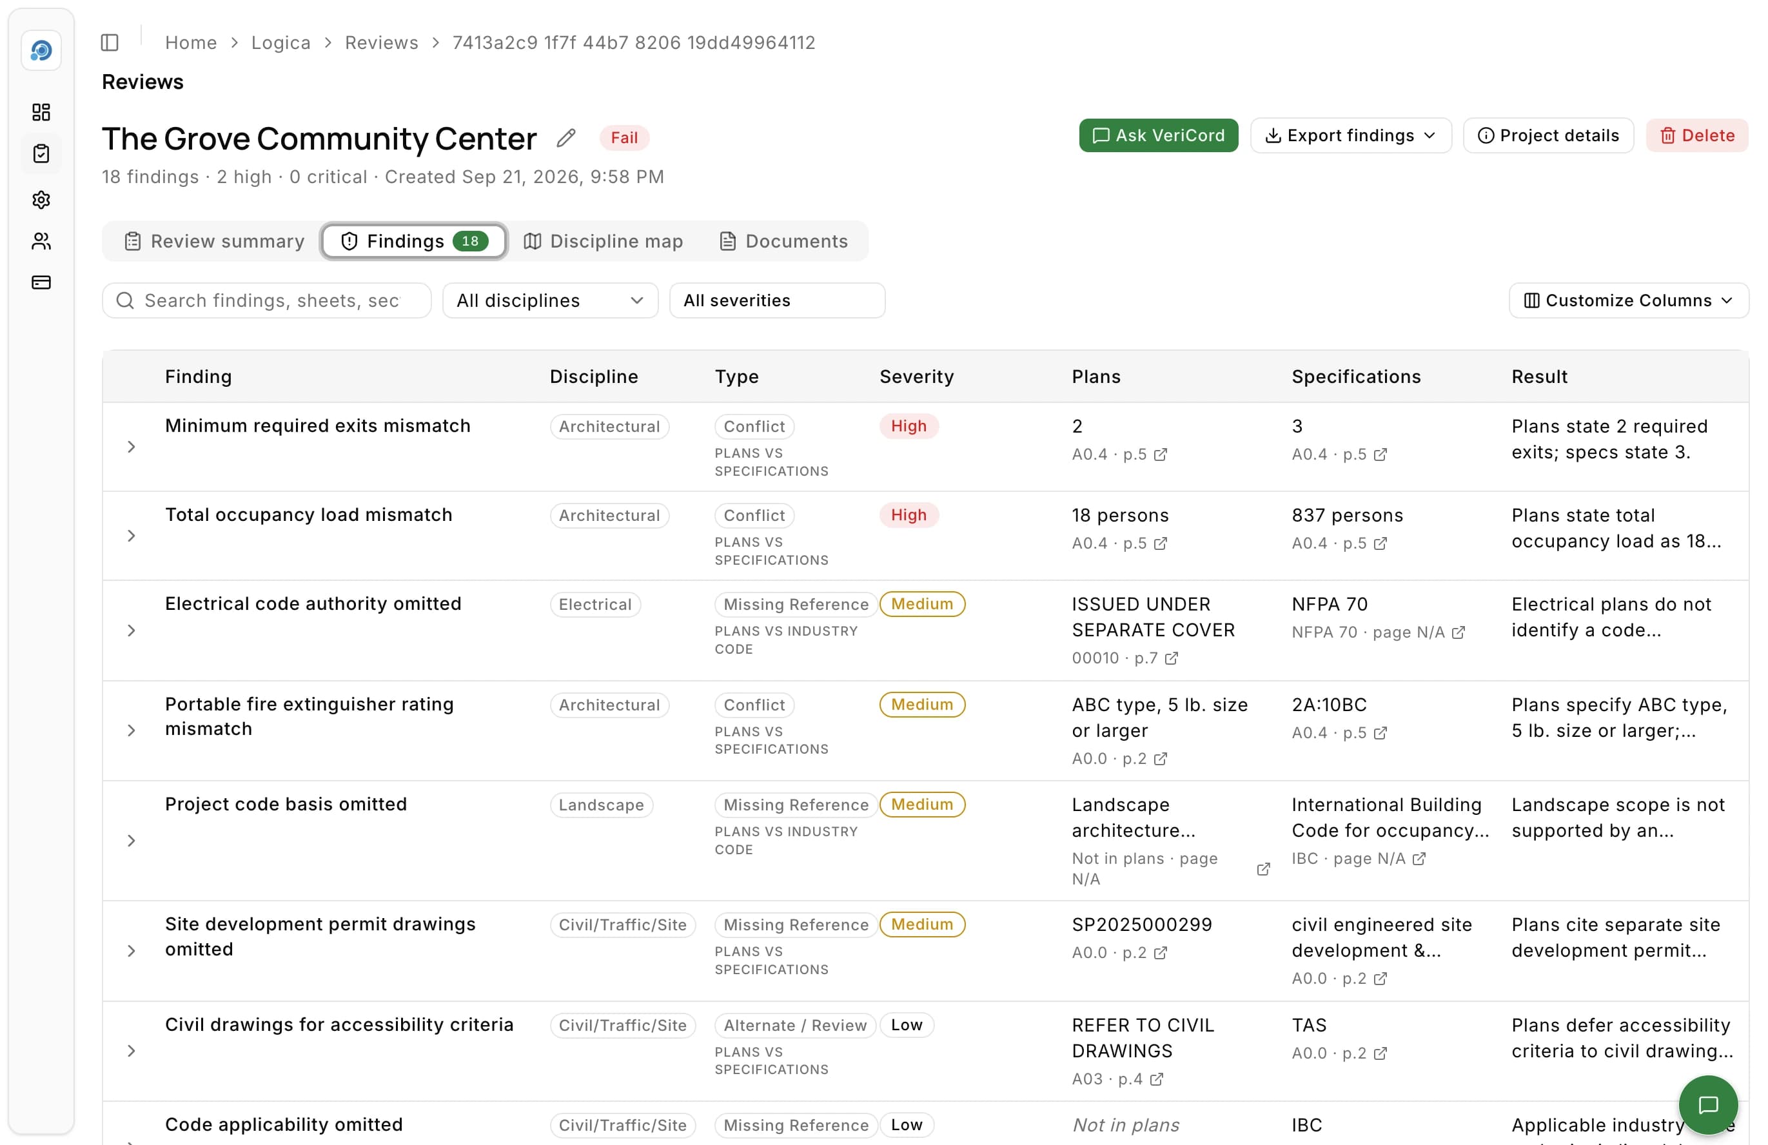Open the 00010 p.7 plans external link
This screenshot has height=1145, width=1768.
pos(1125,659)
